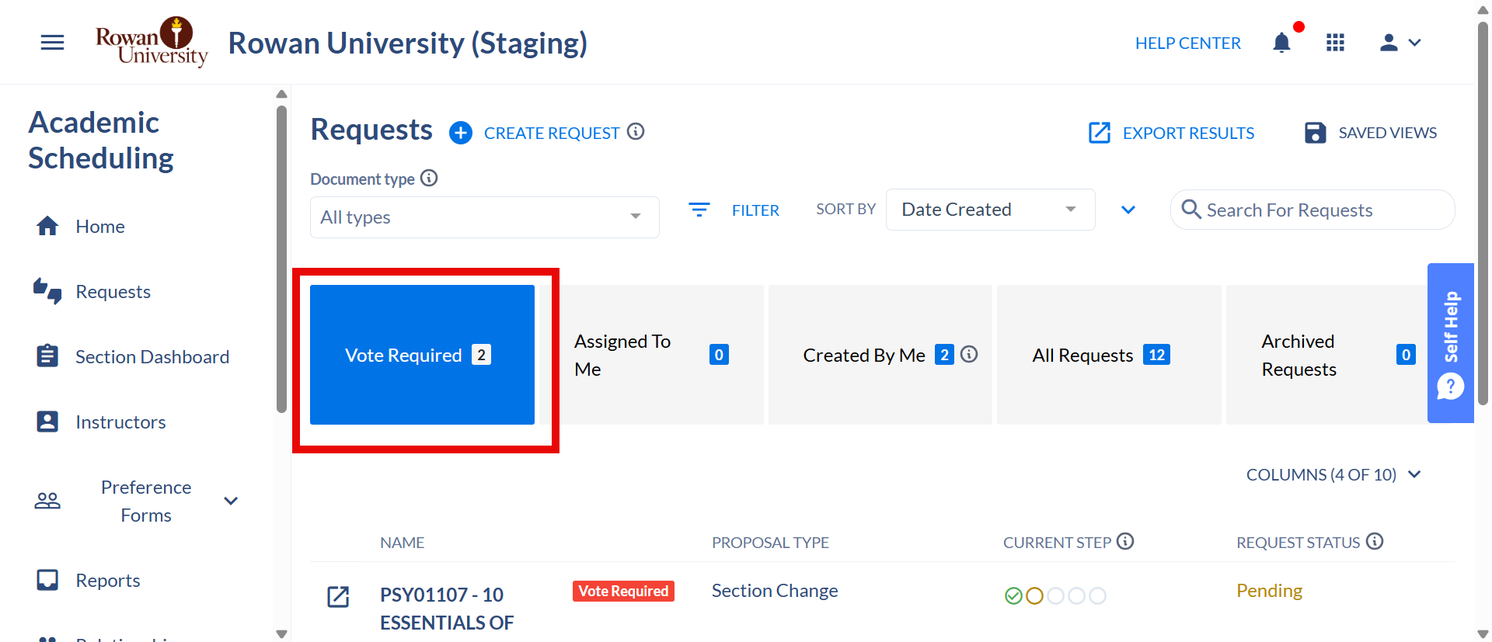Open the Self Help question bubble
Image resolution: width=1492 pixels, height=642 pixels.
1450,387
